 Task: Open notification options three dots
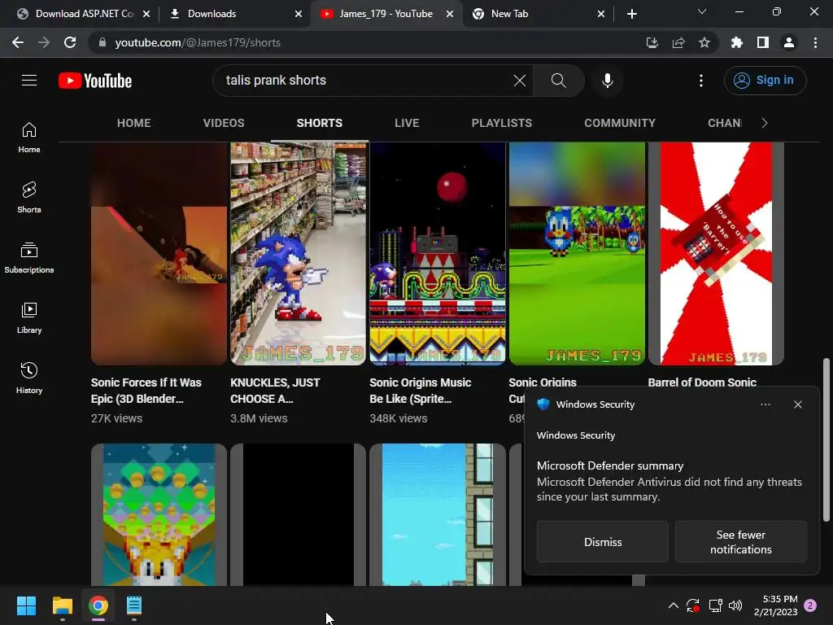pyautogui.click(x=765, y=404)
